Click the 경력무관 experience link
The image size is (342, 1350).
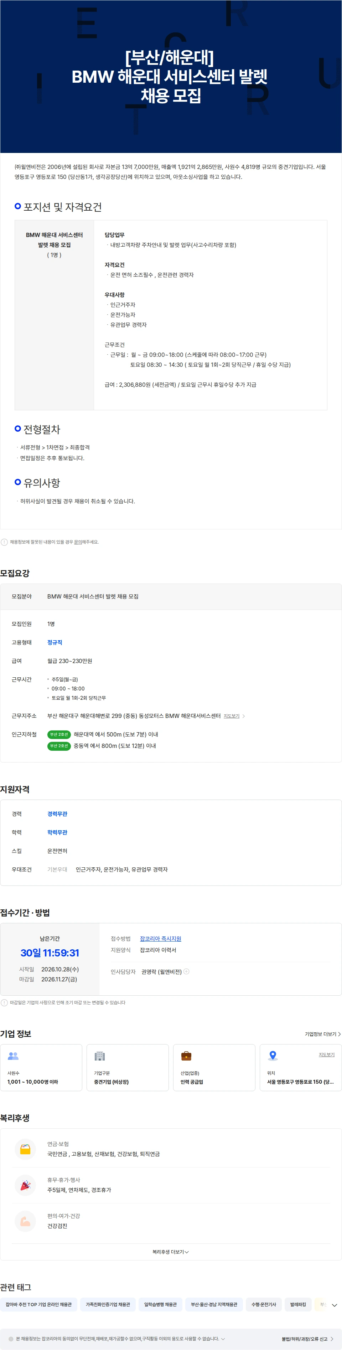(57, 814)
